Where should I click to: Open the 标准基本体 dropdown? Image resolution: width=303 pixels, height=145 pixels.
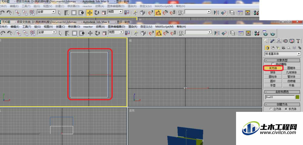[x=283, y=54]
